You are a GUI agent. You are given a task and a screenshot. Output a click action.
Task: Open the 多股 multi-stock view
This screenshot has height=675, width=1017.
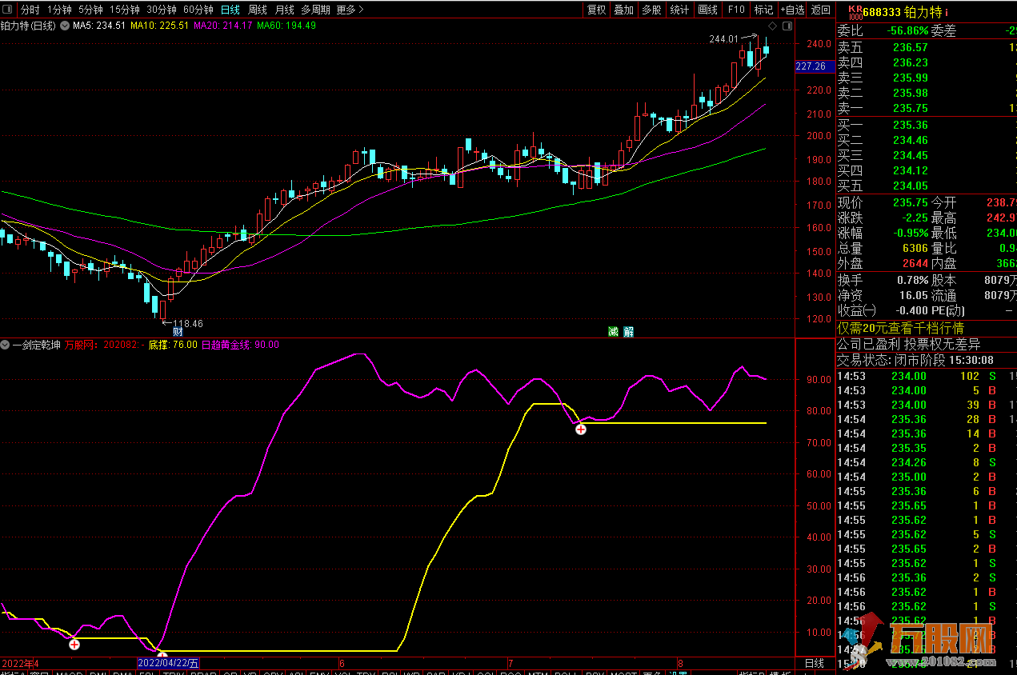[x=652, y=10]
